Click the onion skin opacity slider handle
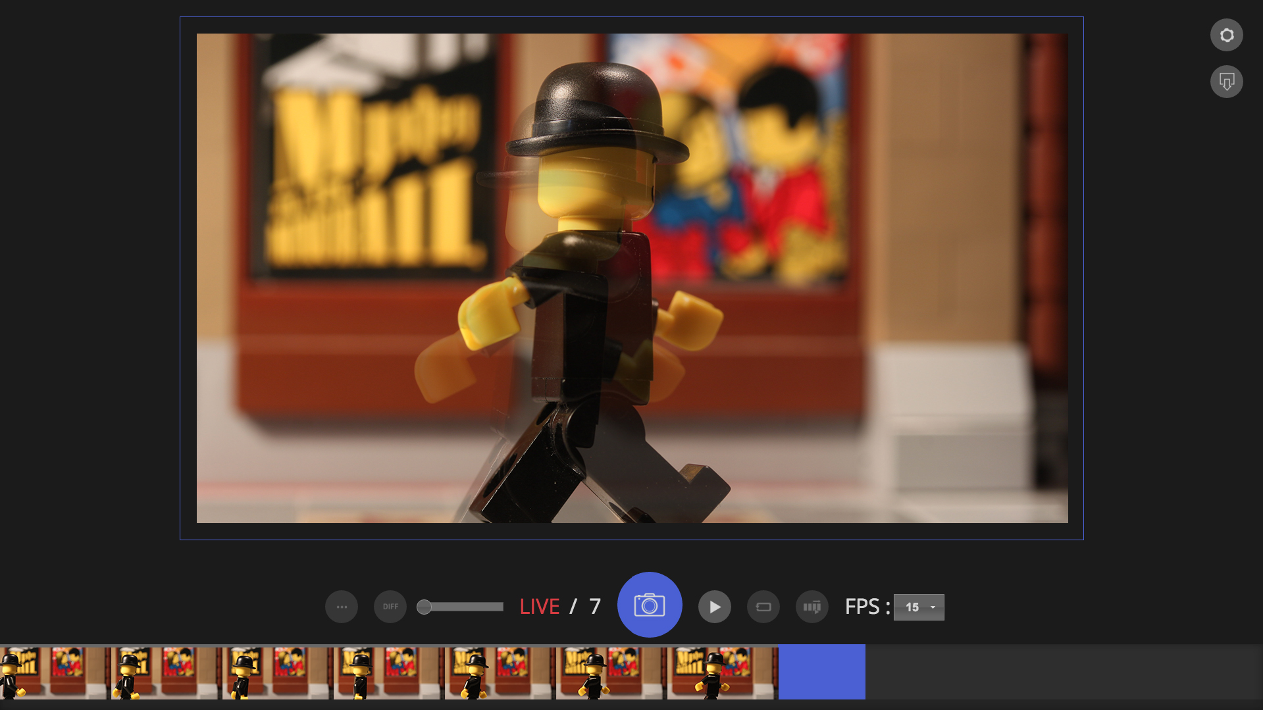Viewport: 1263px width, 710px height. pyautogui.click(x=425, y=607)
